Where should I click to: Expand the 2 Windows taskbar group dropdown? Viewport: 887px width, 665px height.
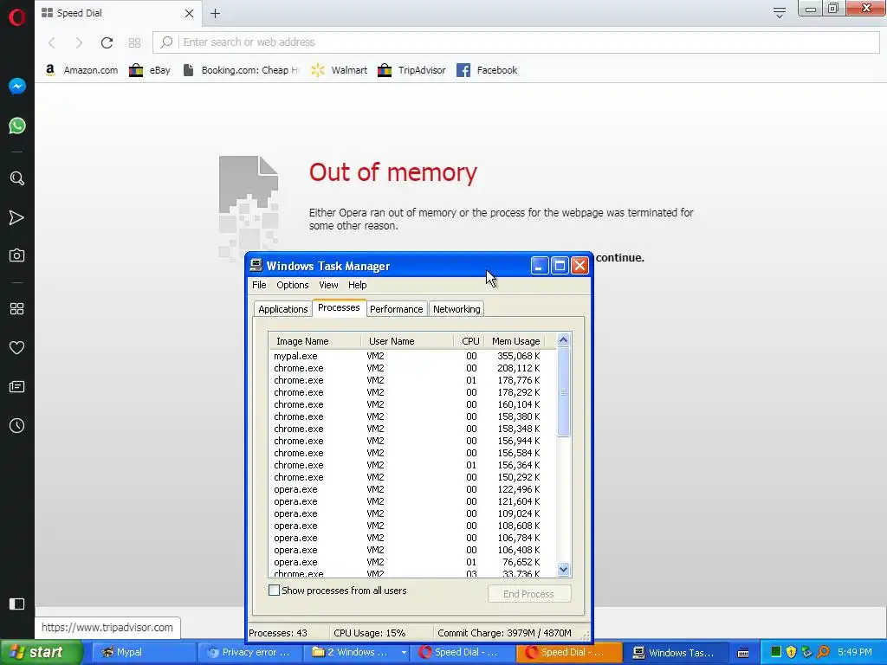[404, 653]
